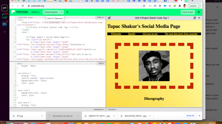222x124 pixels.
Task: Pop out preview in new window
Action: [x=109, y=18]
